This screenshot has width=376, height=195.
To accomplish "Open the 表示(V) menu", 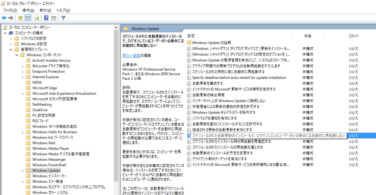I will (45, 10).
